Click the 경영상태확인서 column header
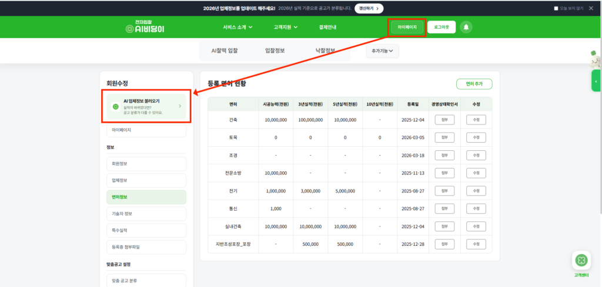602x287 pixels. tap(444, 104)
